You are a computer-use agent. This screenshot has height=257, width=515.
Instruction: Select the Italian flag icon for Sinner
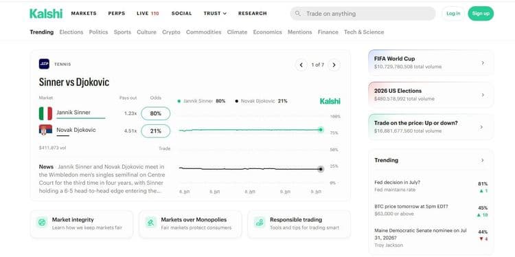(45, 113)
